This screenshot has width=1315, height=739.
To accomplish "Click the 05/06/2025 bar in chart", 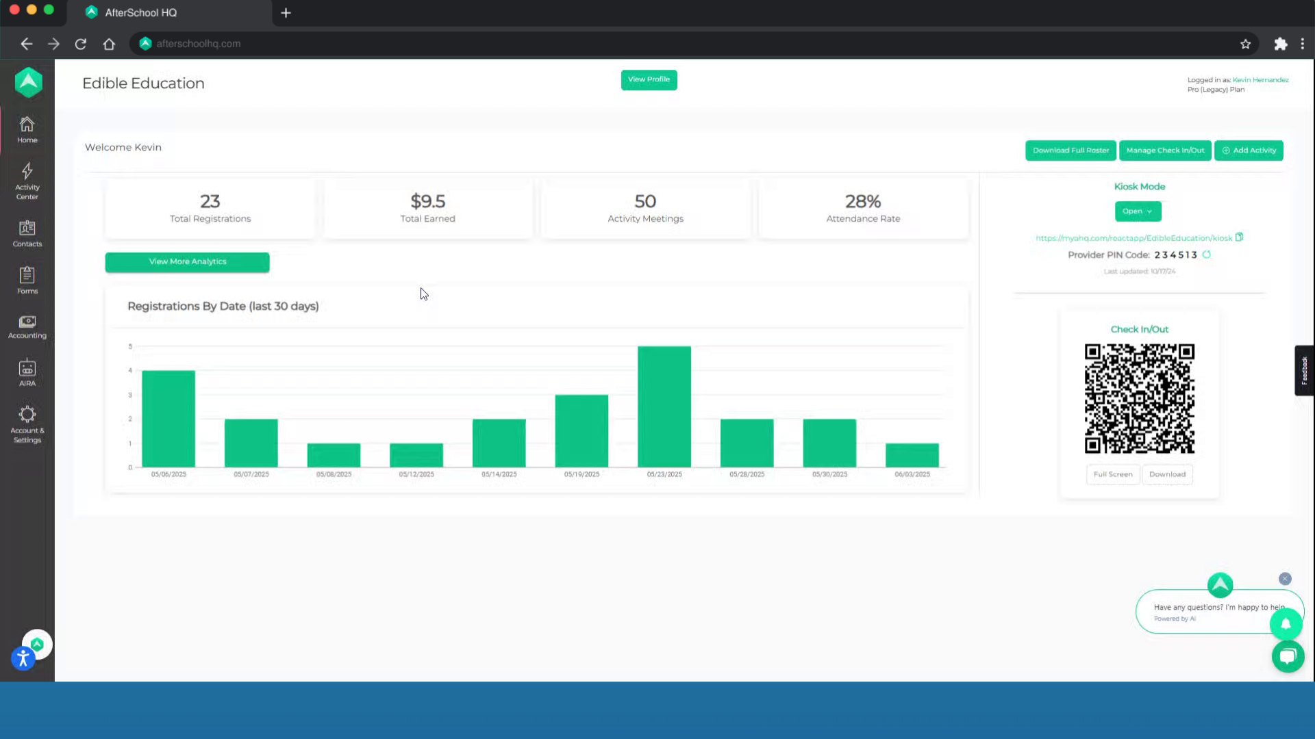I will [x=168, y=419].
